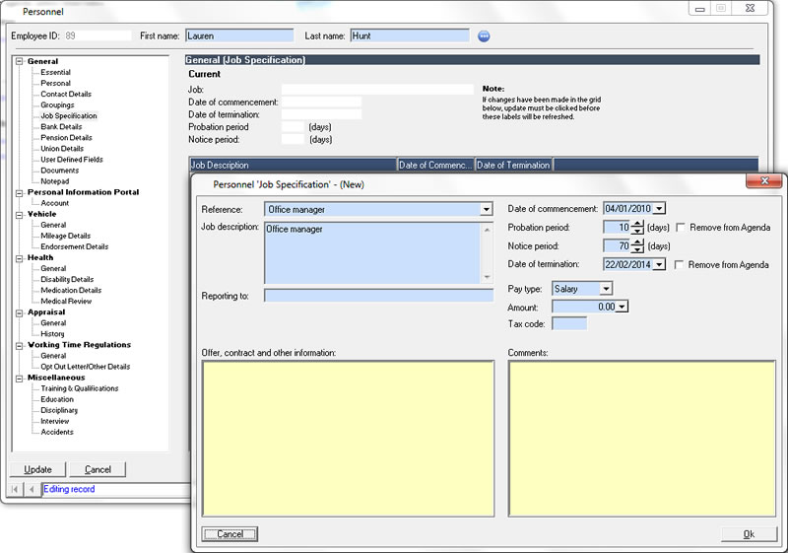The image size is (788, 553).
Task: Open the Amount dropdown arrow
Action: click(x=622, y=307)
